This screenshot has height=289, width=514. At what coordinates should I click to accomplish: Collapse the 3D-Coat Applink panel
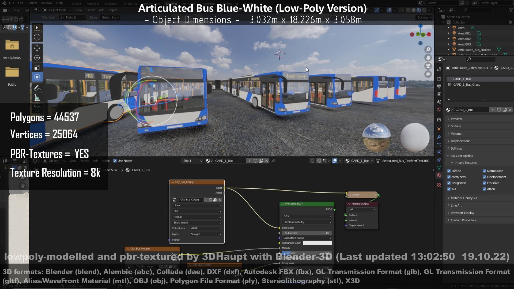tap(462, 156)
